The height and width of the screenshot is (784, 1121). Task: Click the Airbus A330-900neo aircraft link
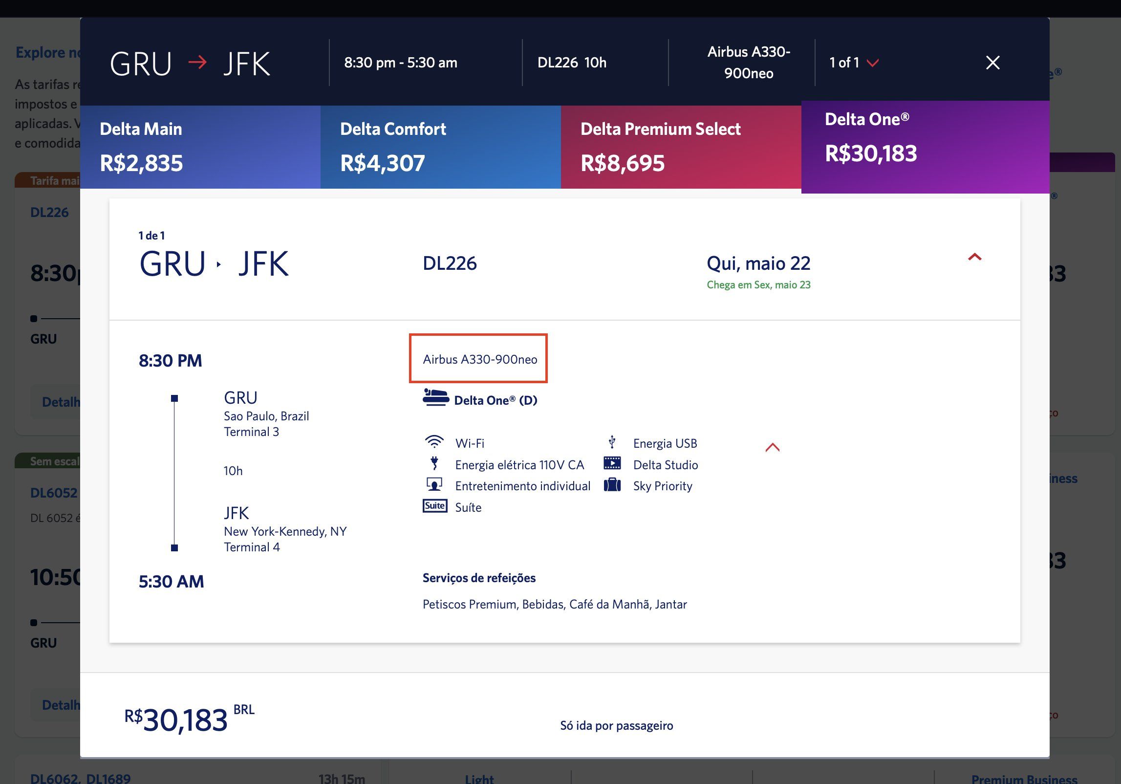[x=479, y=359]
